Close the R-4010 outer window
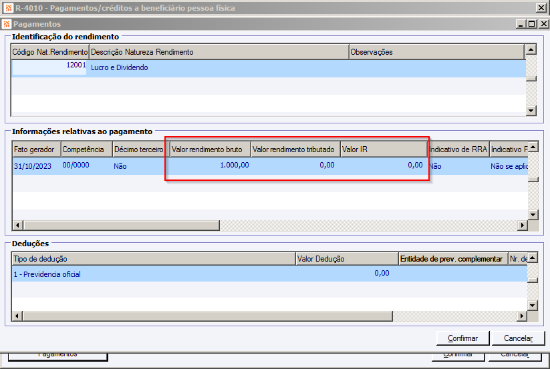The width and height of the screenshot is (550, 369). coord(541,8)
